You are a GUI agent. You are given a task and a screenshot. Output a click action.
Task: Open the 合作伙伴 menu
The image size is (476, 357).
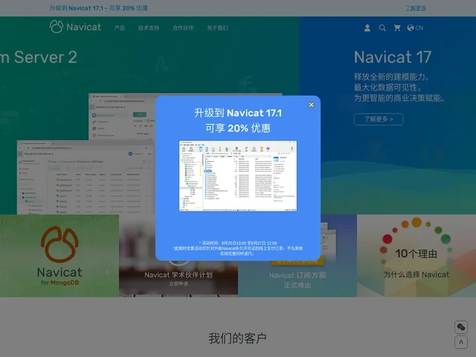183,28
